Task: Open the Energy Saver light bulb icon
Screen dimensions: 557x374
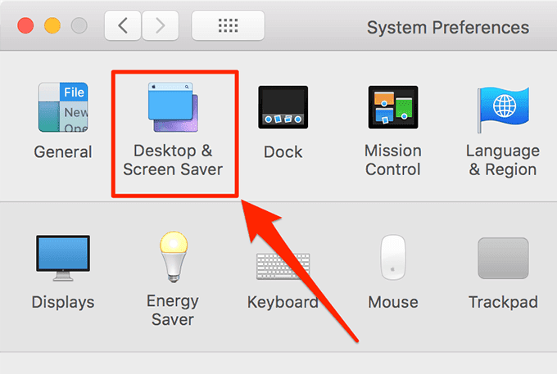Action: pyautogui.click(x=174, y=257)
